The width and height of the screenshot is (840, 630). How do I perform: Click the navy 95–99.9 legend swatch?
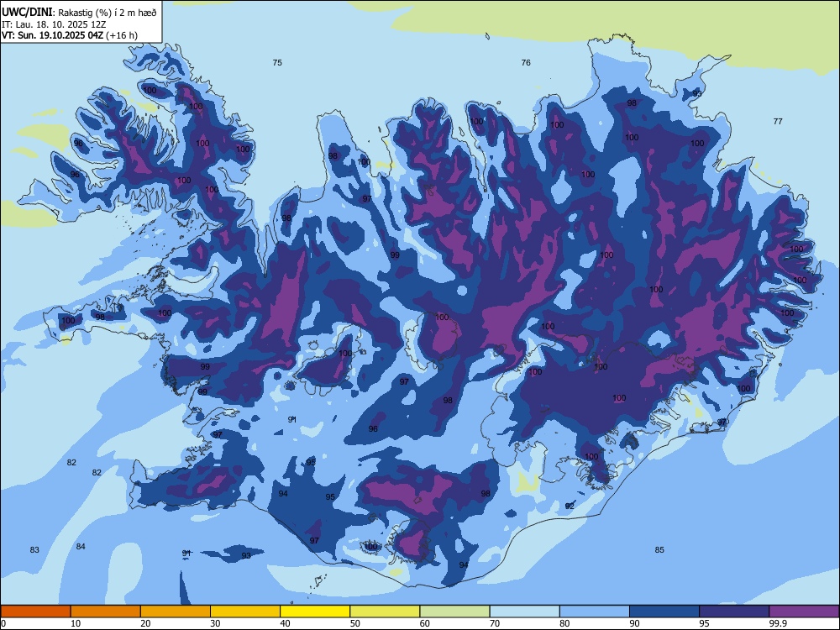tap(734, 612)
